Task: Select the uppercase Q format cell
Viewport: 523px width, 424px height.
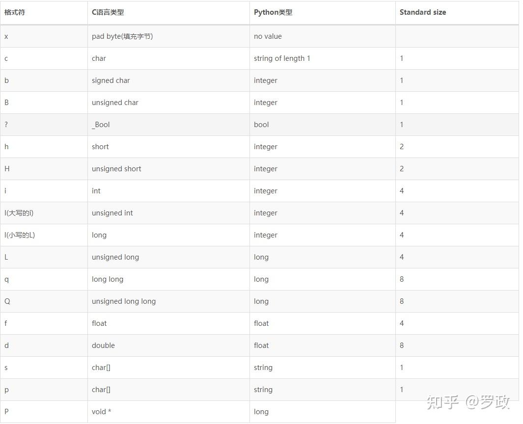Action: (7, 301)
